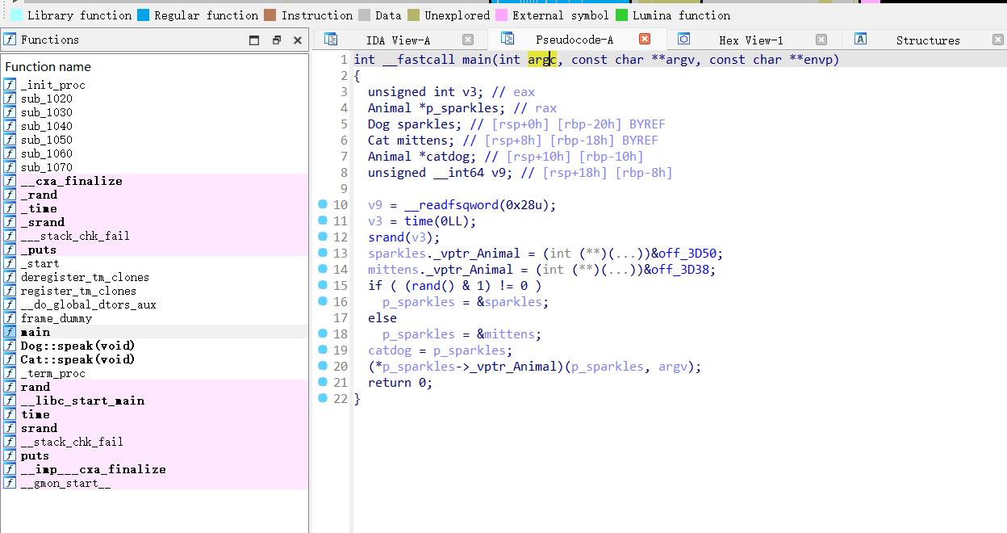The width and height of the screenshot is (1007, 533).
Task: Toggle breakpoint dot on line 20
Action: tap(323, 366)
